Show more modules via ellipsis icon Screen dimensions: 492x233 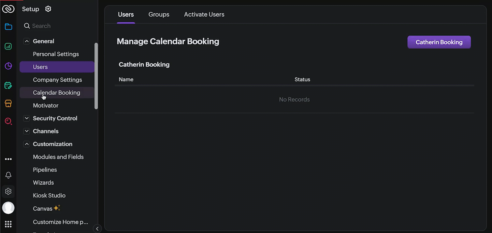(x=8, y=159)
